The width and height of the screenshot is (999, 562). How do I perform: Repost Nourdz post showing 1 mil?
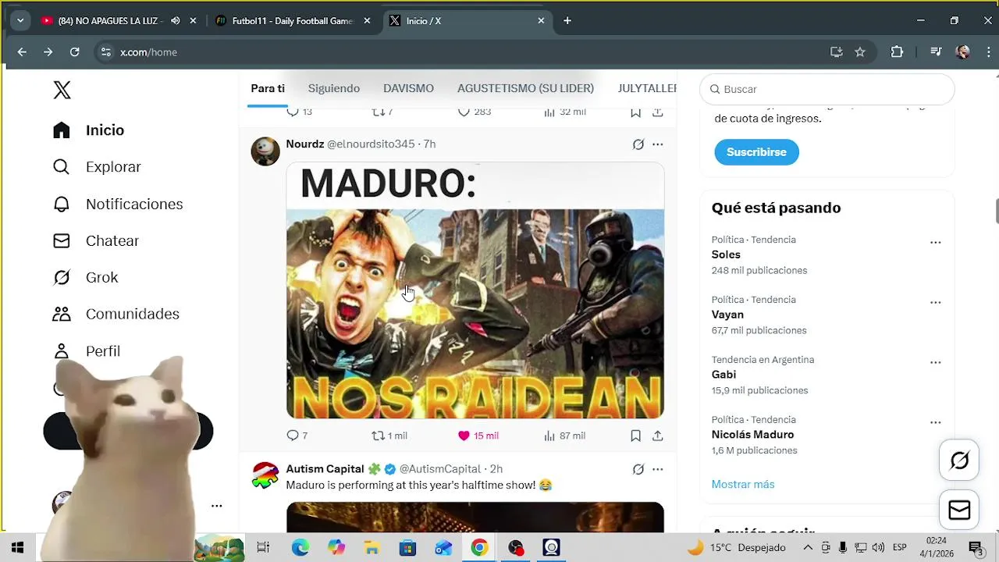[x=389, y=436]
